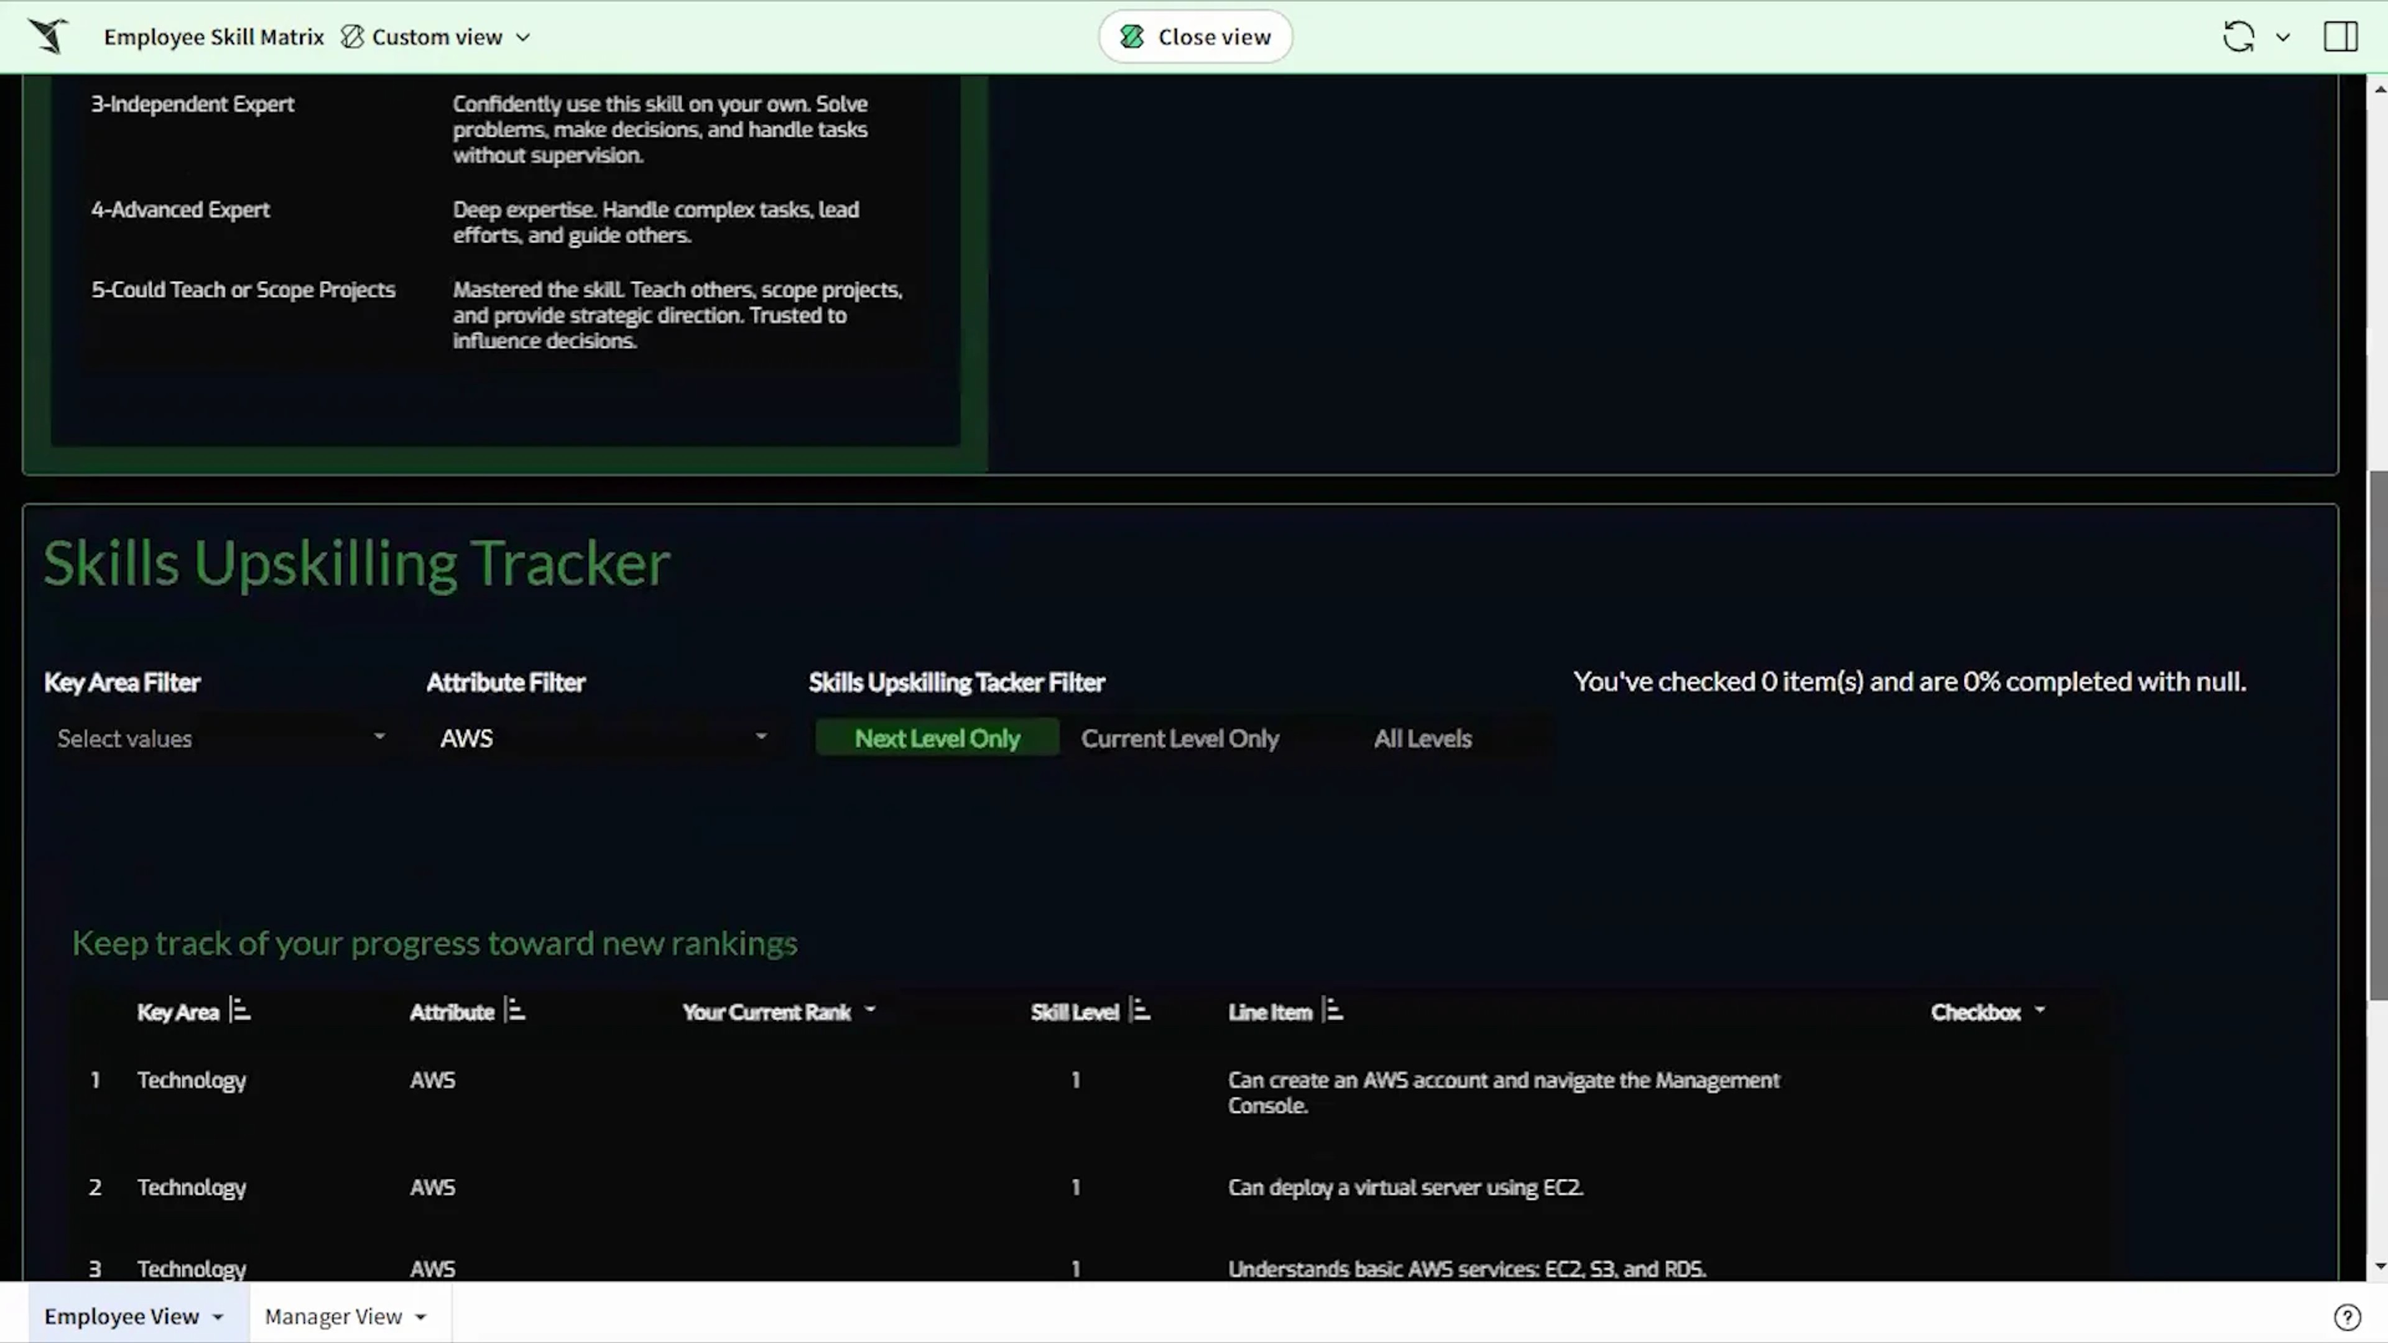Click the Close view button
The width and height of the screenshot is (2388, 1343).
click(1195, 37)
